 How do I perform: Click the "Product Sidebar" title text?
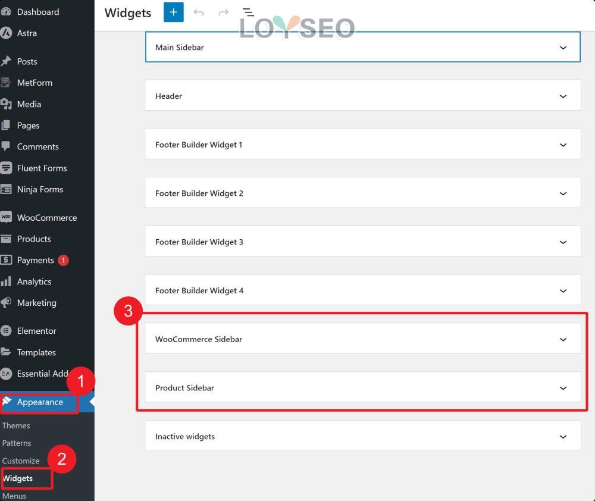click(x=184, y=388)
